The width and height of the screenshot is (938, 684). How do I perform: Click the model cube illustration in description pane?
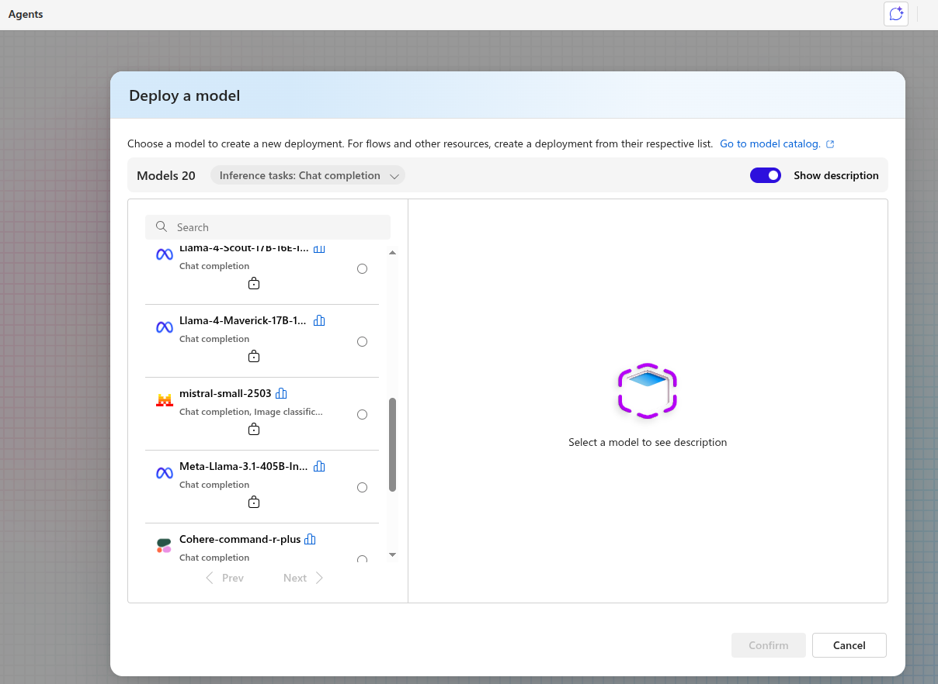(x=648, y=391)
